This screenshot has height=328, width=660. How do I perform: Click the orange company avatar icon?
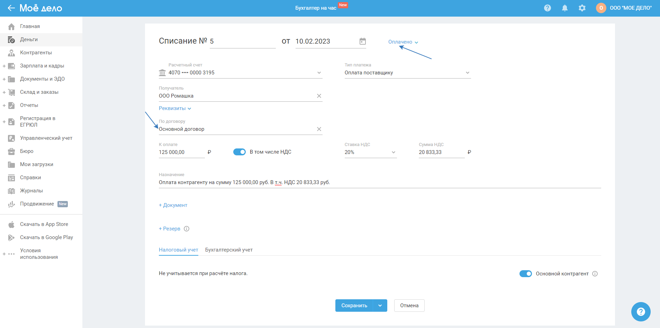click(x=601, y=8)
